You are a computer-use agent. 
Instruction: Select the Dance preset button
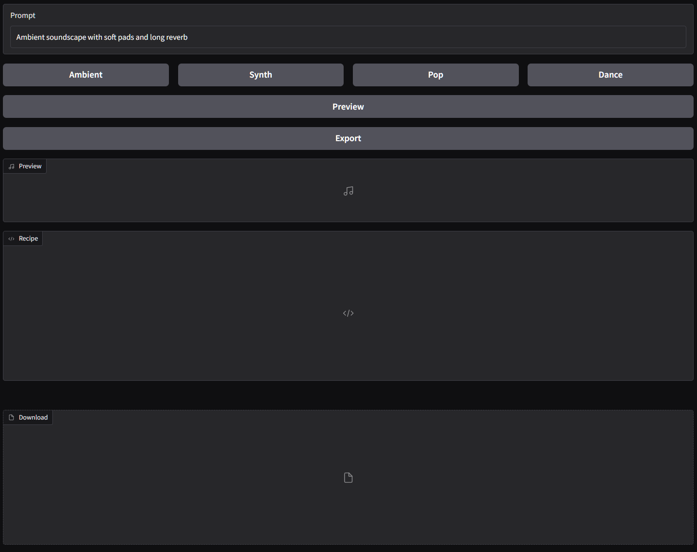tap(610, 75)
